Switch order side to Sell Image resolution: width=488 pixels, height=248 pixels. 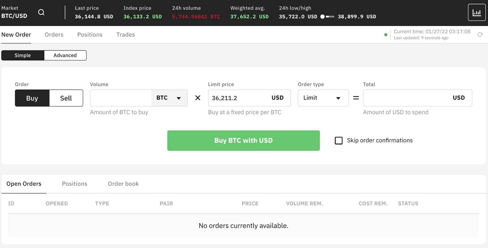(x=66, y=98)
